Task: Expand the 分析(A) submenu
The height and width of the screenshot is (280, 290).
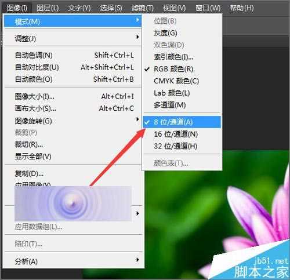Action: click(x=73, y=261)
